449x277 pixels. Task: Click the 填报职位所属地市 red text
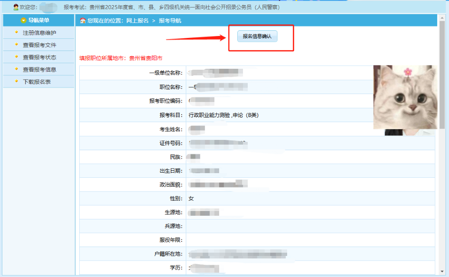pyautogui.click(x=121, y=58)
